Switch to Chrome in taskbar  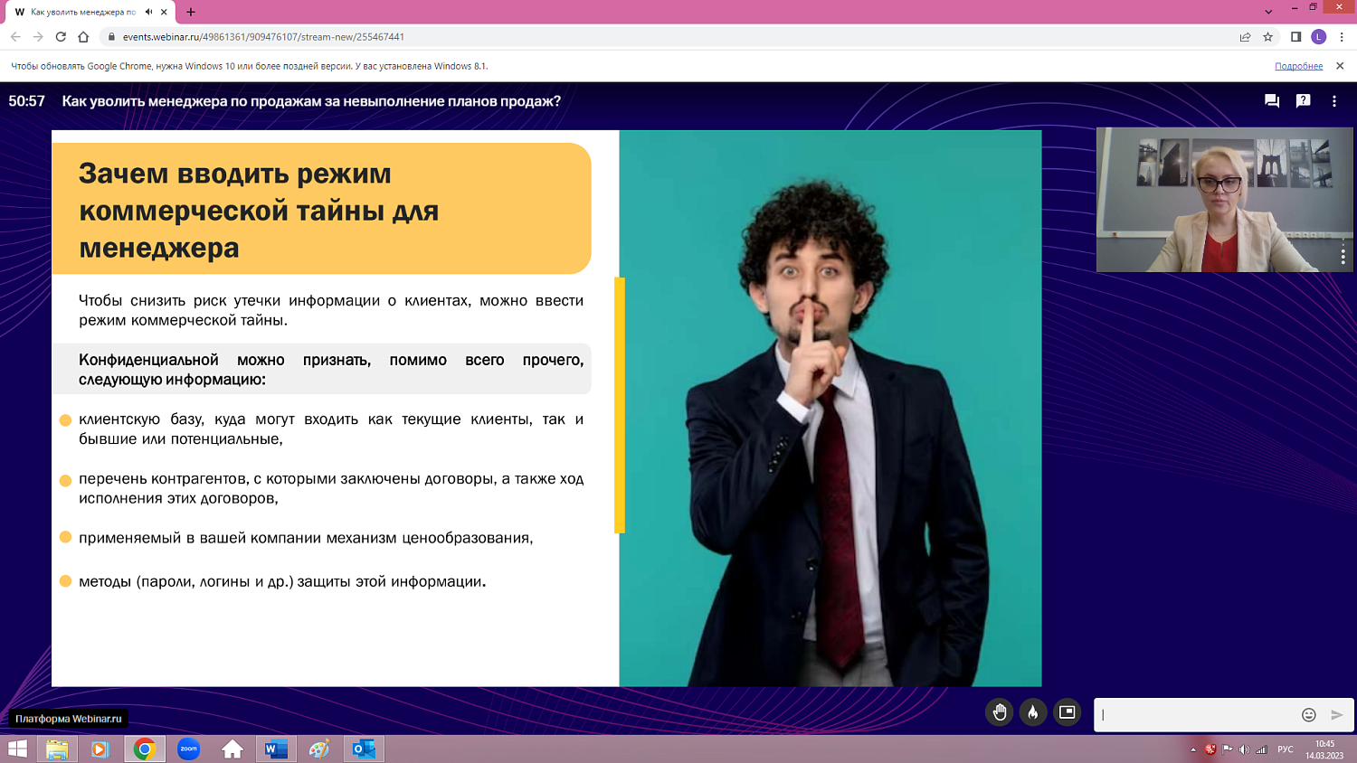pos(144,749)
